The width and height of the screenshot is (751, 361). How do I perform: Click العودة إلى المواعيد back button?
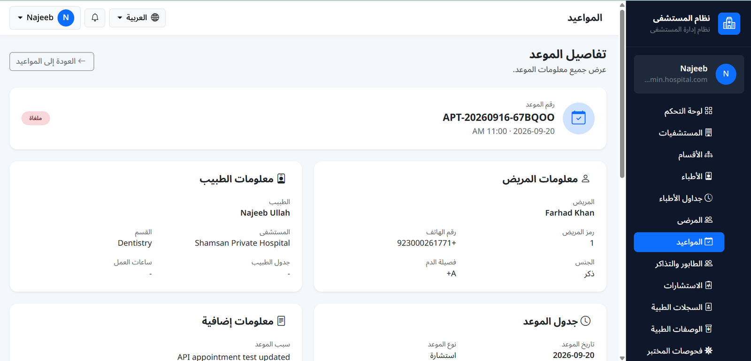pyautogui.click(x=52, y=61)
